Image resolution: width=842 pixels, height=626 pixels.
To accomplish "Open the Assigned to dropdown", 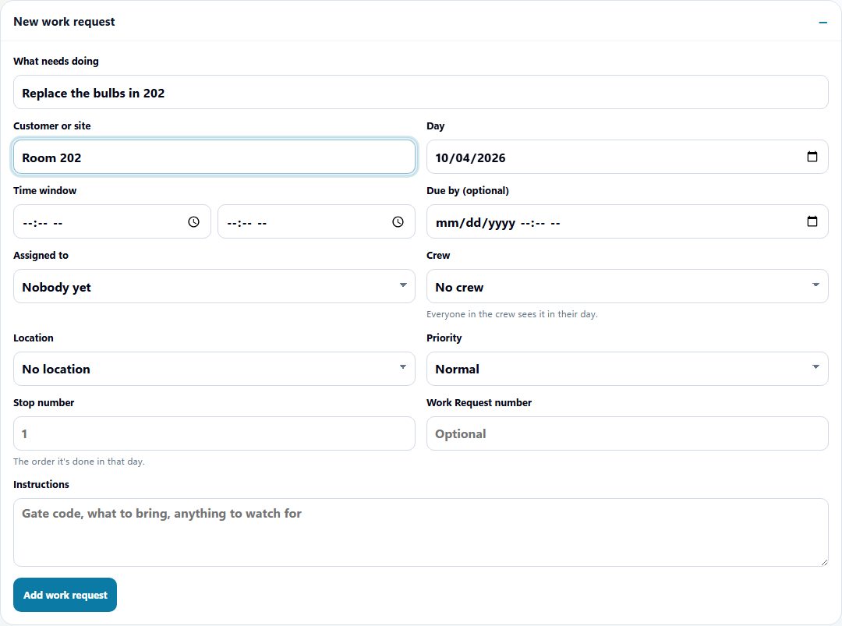I will tap(214, 286).
